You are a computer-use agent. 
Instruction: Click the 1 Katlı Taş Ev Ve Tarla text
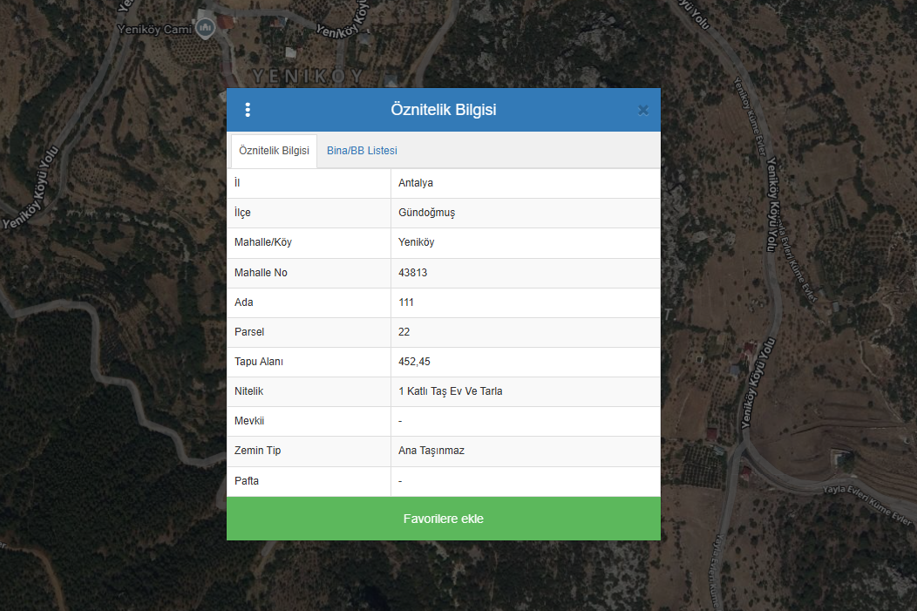[450, 391]
